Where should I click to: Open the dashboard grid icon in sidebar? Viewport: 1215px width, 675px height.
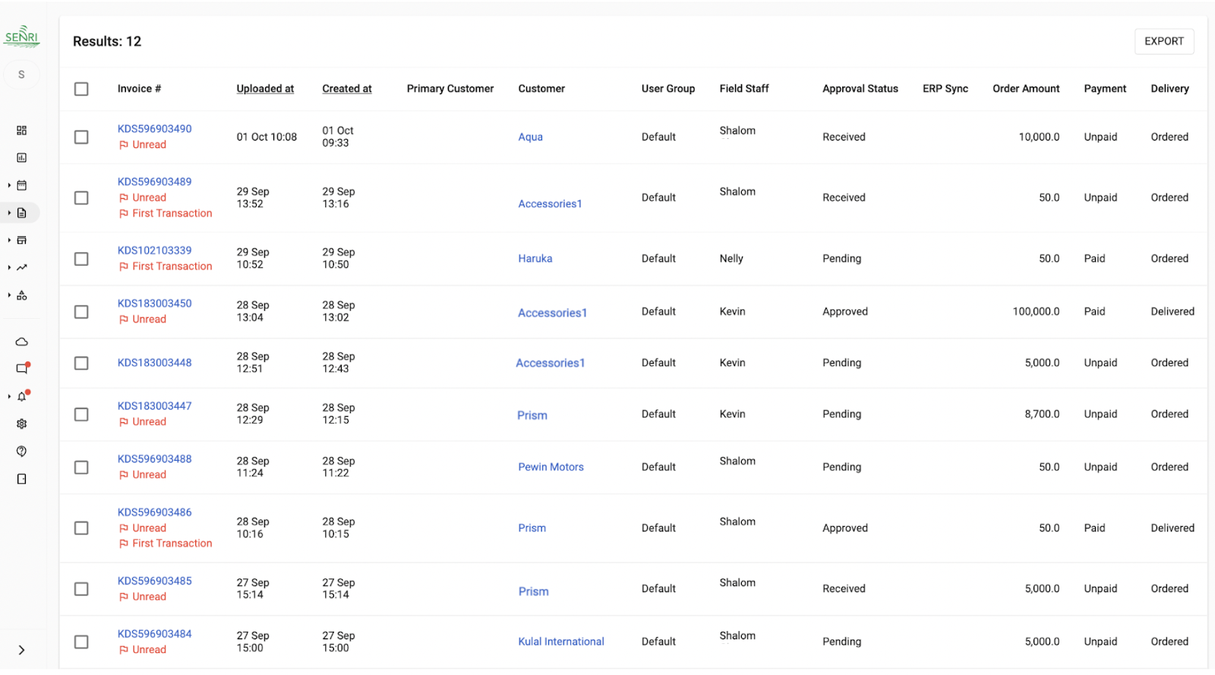[x=21, y=131]
